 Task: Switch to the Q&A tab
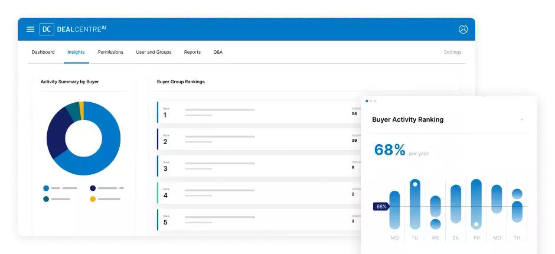pyautogui.click(x=218, y=52)
